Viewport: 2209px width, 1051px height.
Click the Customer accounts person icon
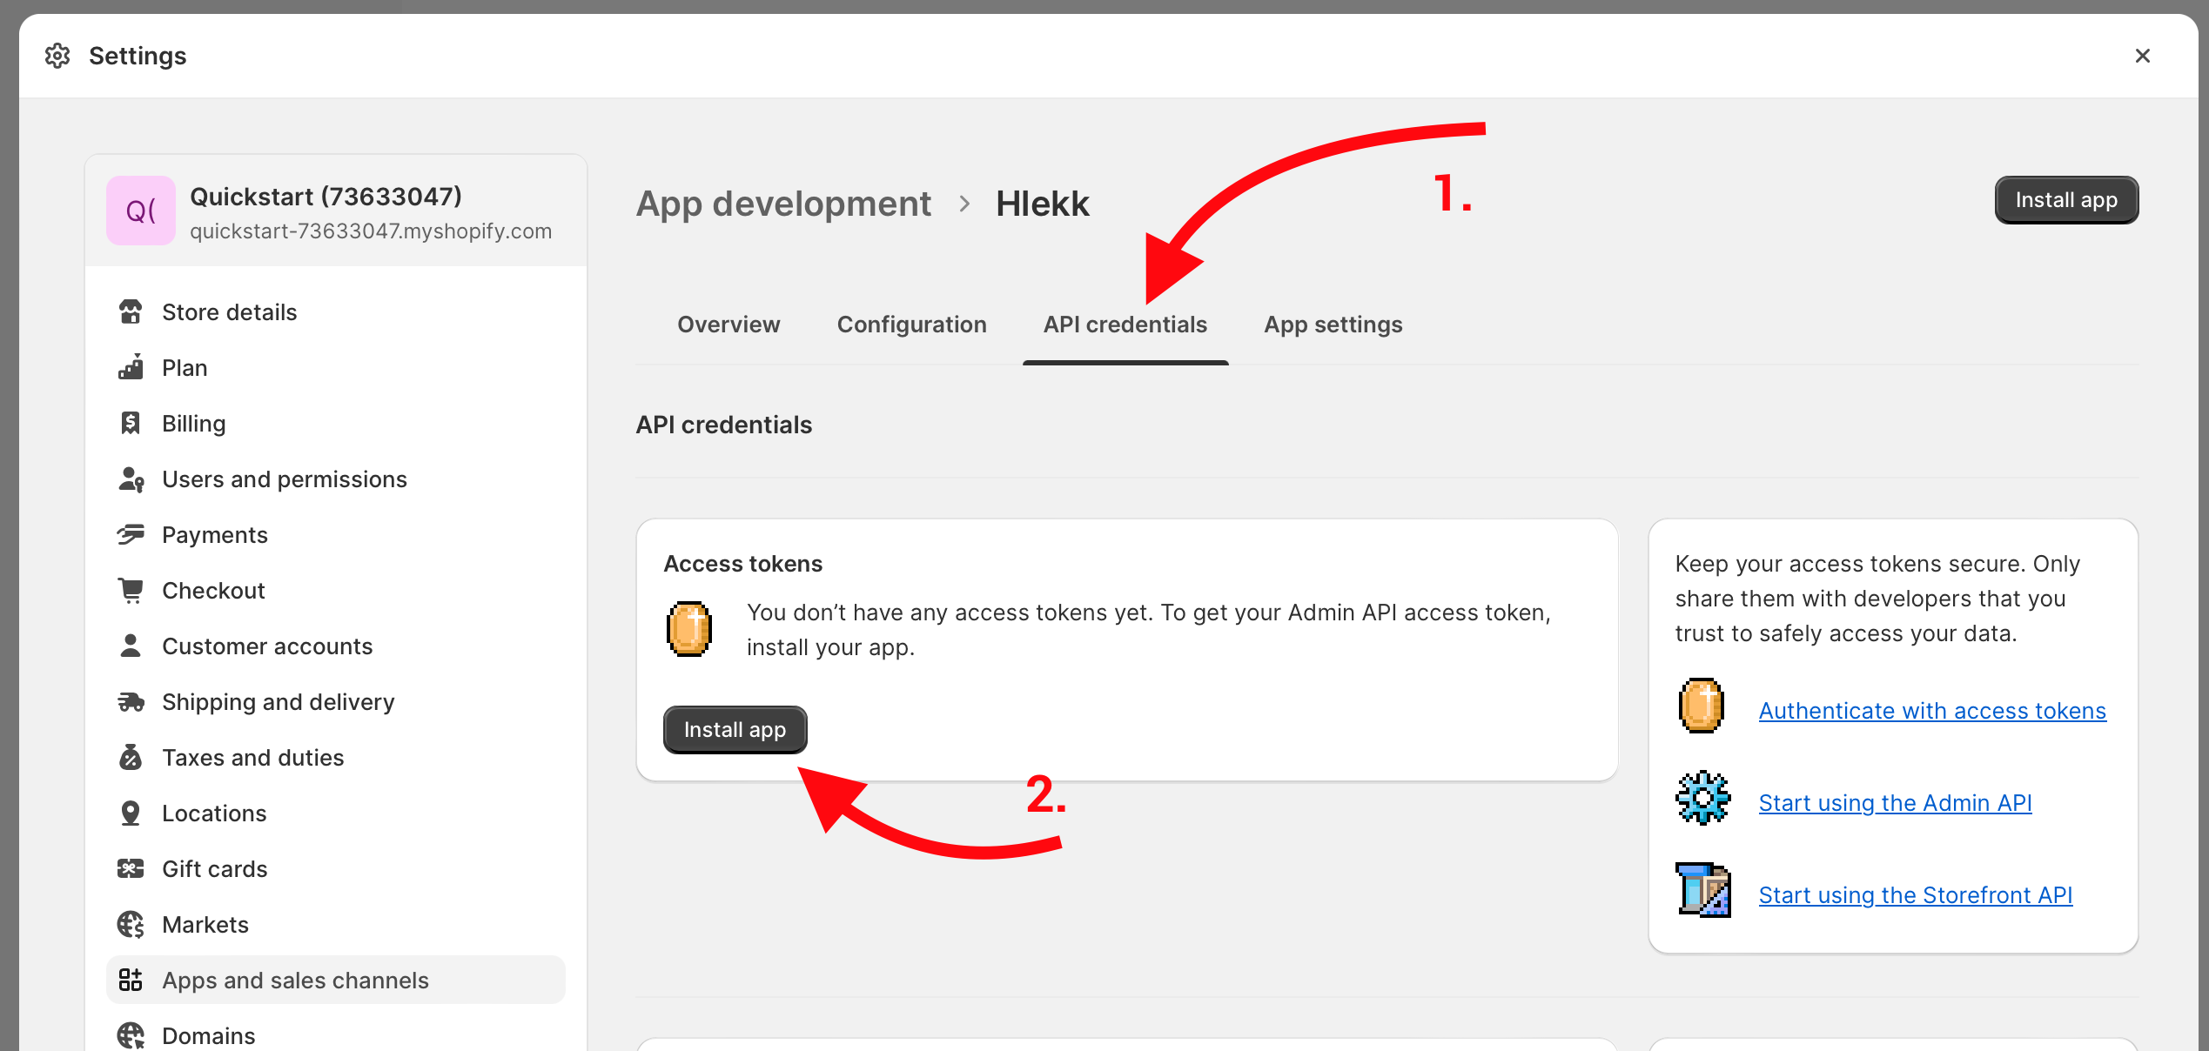click(131, 646)
